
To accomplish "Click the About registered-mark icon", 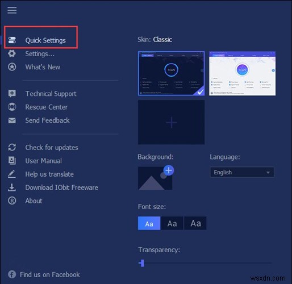I will [x=12, y=201].
